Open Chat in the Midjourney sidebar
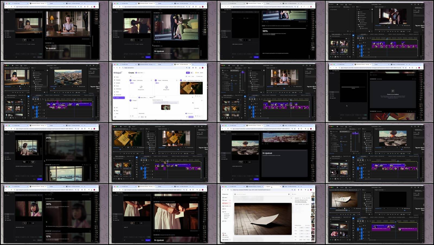Image resolution: width=434 pixels, height=245 pixels. coord(224,212)
